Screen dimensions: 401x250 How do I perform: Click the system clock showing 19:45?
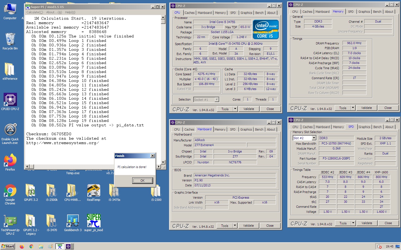tap(390, 246)
